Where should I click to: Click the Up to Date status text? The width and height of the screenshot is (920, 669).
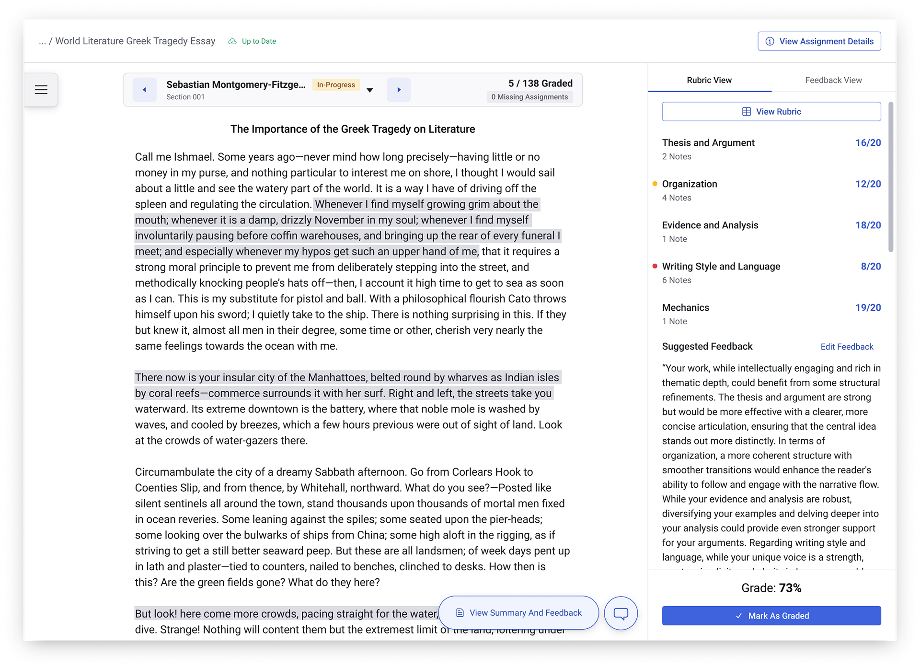point(259,41)
